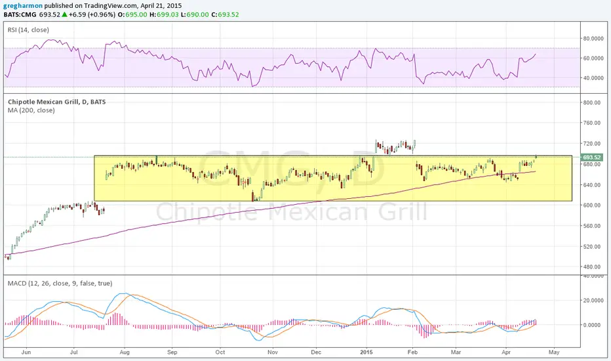The height and width of the screenshot is (361, 611).
Task: Click the green up-arrow change indicator
Action: [65, 14]
